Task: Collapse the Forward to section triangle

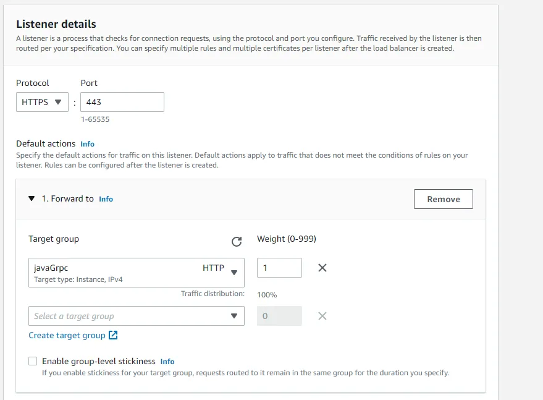Action: 32,198
